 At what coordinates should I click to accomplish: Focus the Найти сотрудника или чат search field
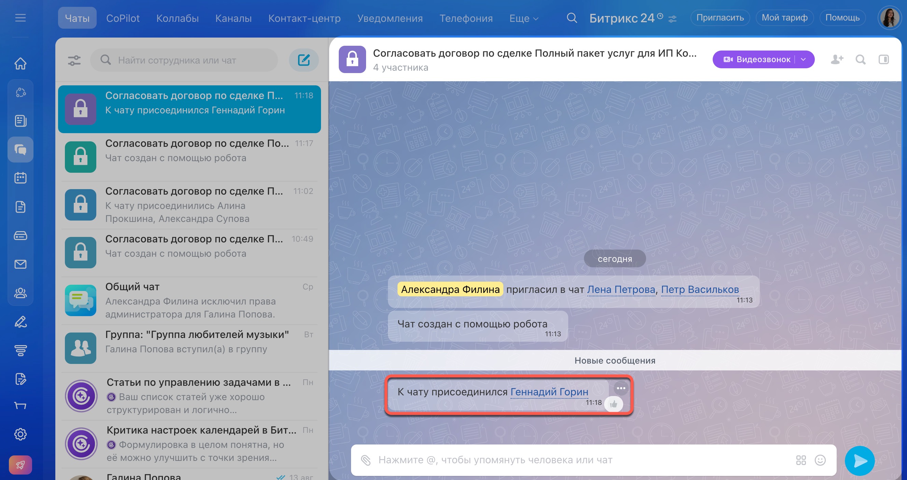point(184,60)
